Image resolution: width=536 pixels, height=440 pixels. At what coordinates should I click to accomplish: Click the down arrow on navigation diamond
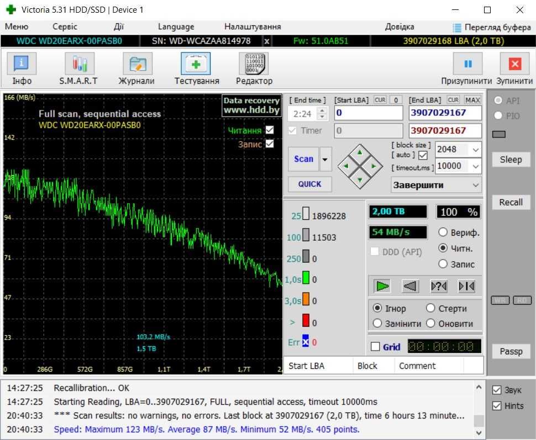360,179
